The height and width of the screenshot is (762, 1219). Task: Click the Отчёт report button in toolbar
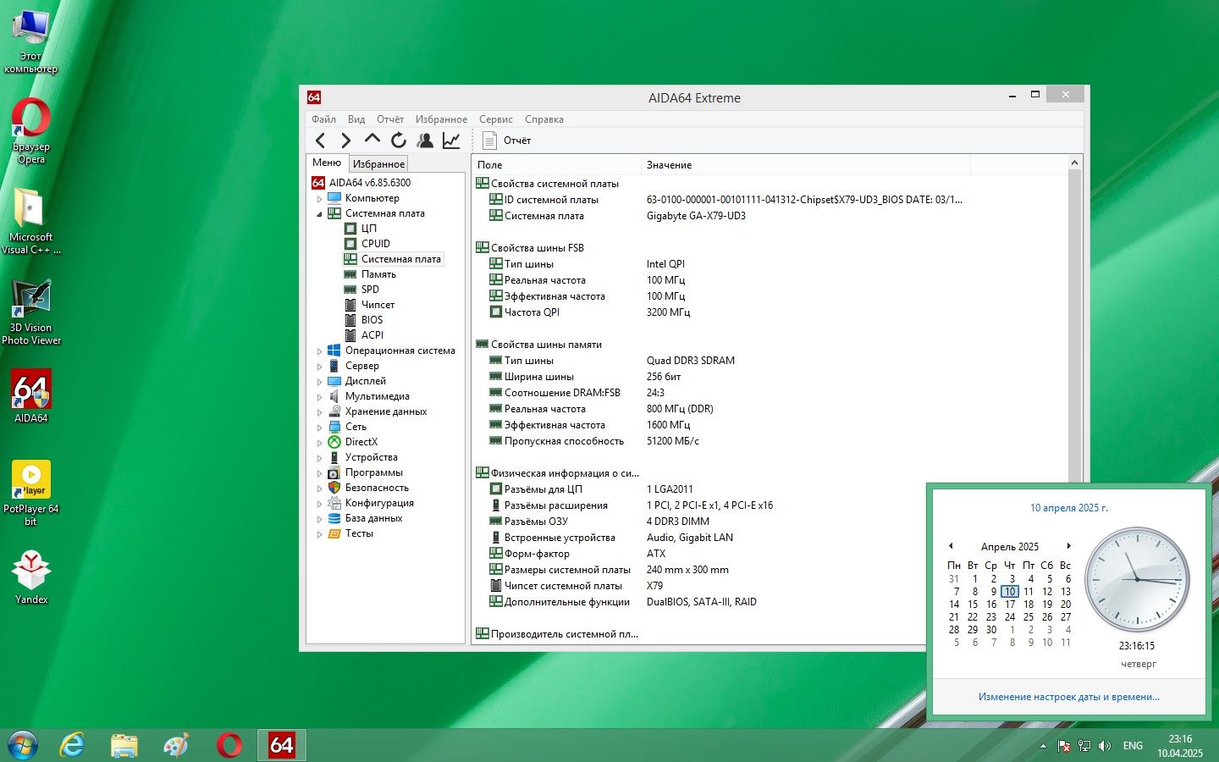[506, 141]
